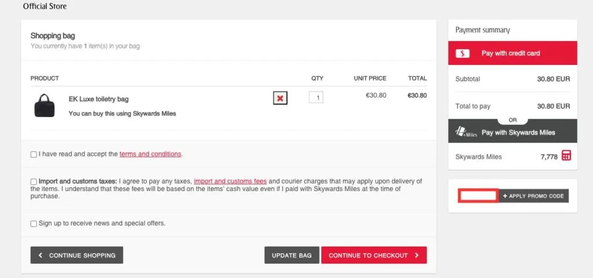Focus the promo code input field
593x278 pixels.
point(478,196)
